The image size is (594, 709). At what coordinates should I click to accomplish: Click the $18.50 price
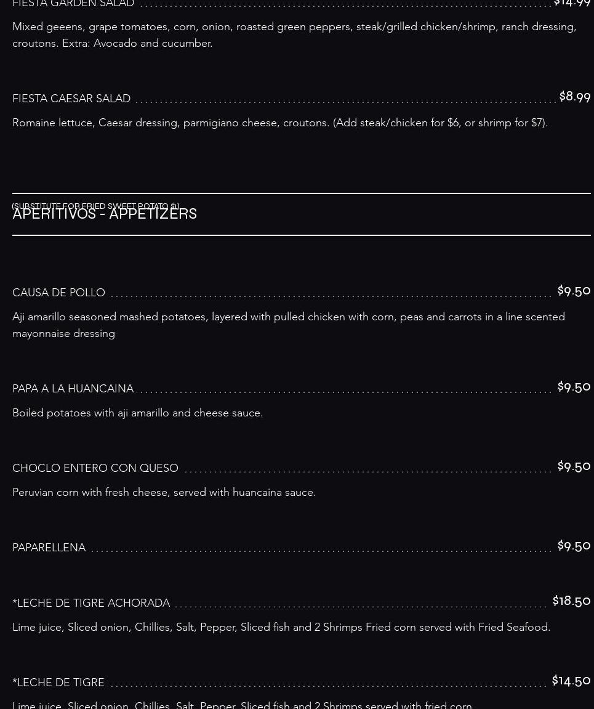[x=571, y=601]
